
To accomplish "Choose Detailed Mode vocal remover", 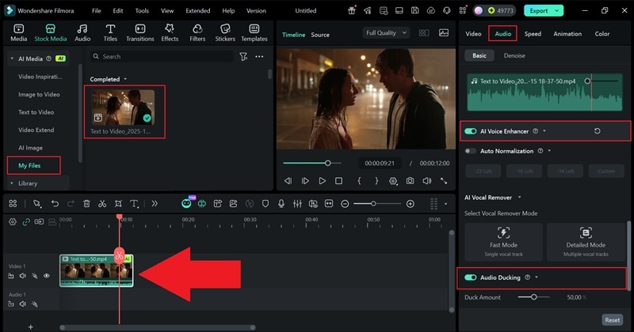I will pos(586,242).
